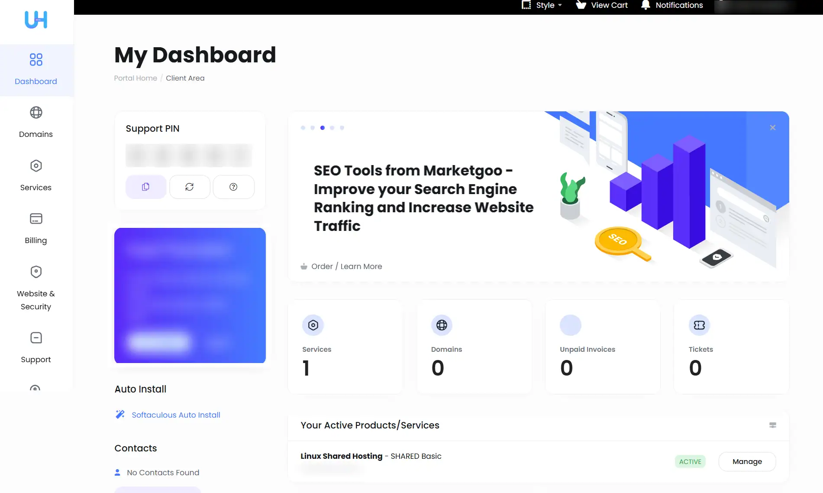Screen dimensions: 823x493
Task: Open the Domains sidebar menu
Action: click(x=36, y=123)
